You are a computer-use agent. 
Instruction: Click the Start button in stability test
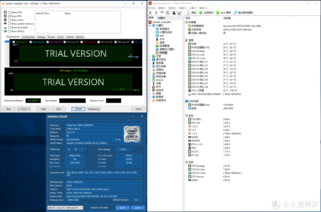(8, 109)
